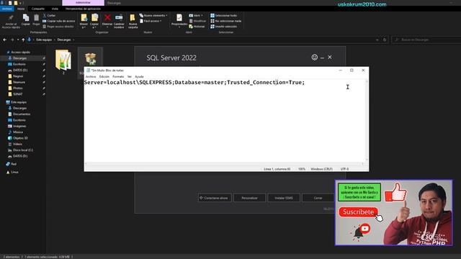Click Modificar in the ribbon
This screenshot has height=259, width=461.
click(197, 21)
